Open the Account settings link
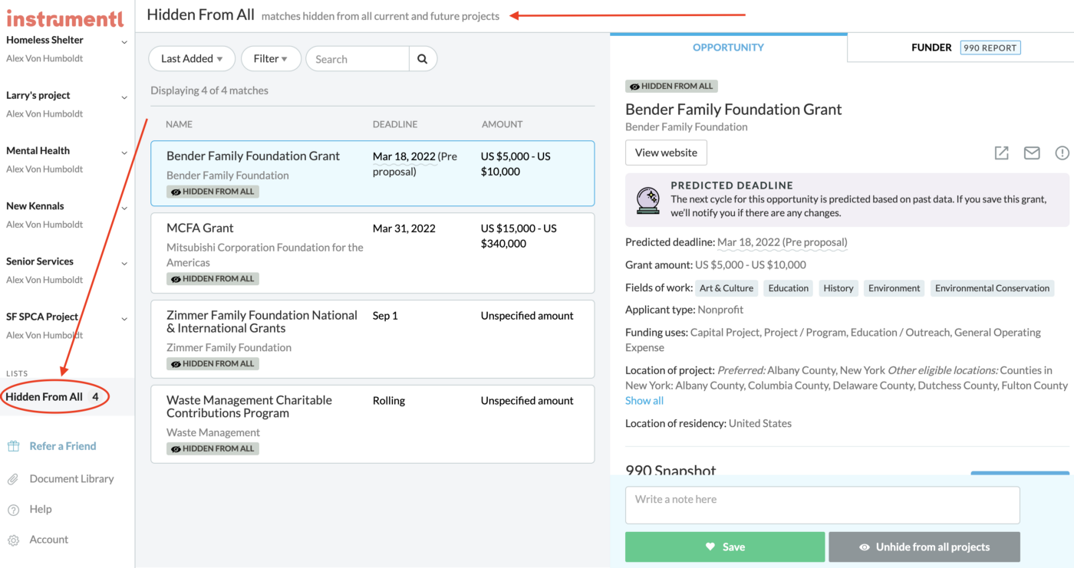Screen dimensions: 1074x568 pos(49,540)
